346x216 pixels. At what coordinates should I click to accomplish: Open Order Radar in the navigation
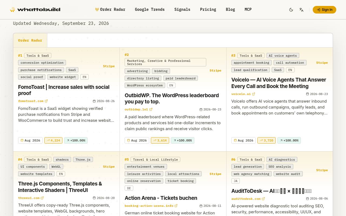coord(110,9)
